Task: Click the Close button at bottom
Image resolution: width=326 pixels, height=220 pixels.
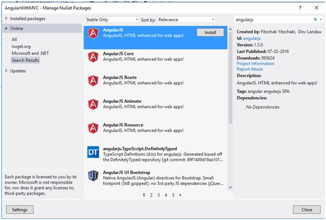Action: [x=307, y=210]
